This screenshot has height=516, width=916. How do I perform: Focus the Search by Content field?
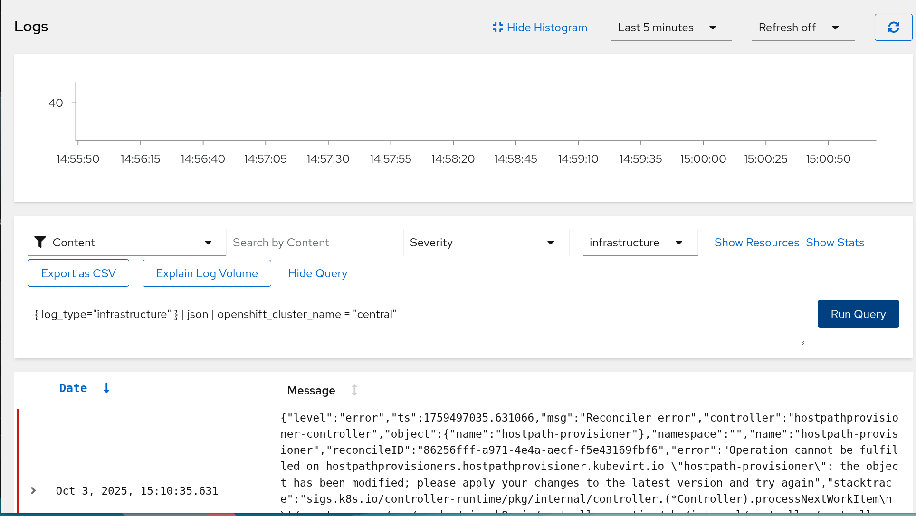pos(309,243)
